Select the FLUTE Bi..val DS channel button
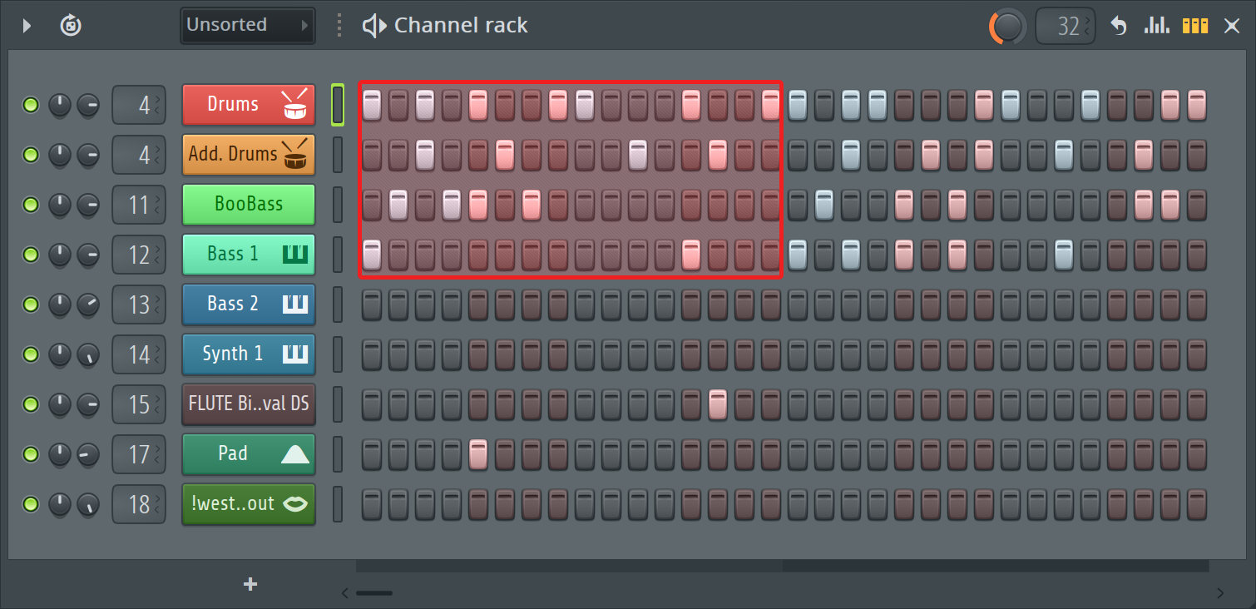Viewport: 1256px width, 609px height. (249, 404)
